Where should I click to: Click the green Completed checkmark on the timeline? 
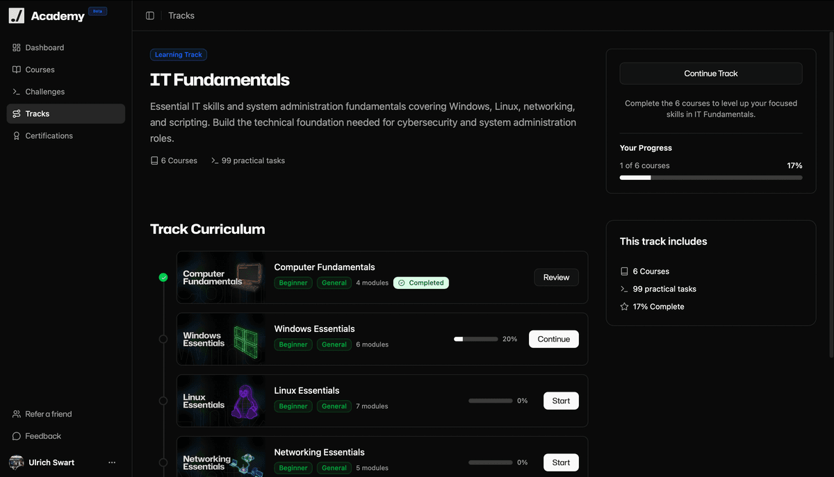pyautogui.click(x=163, y=277)
